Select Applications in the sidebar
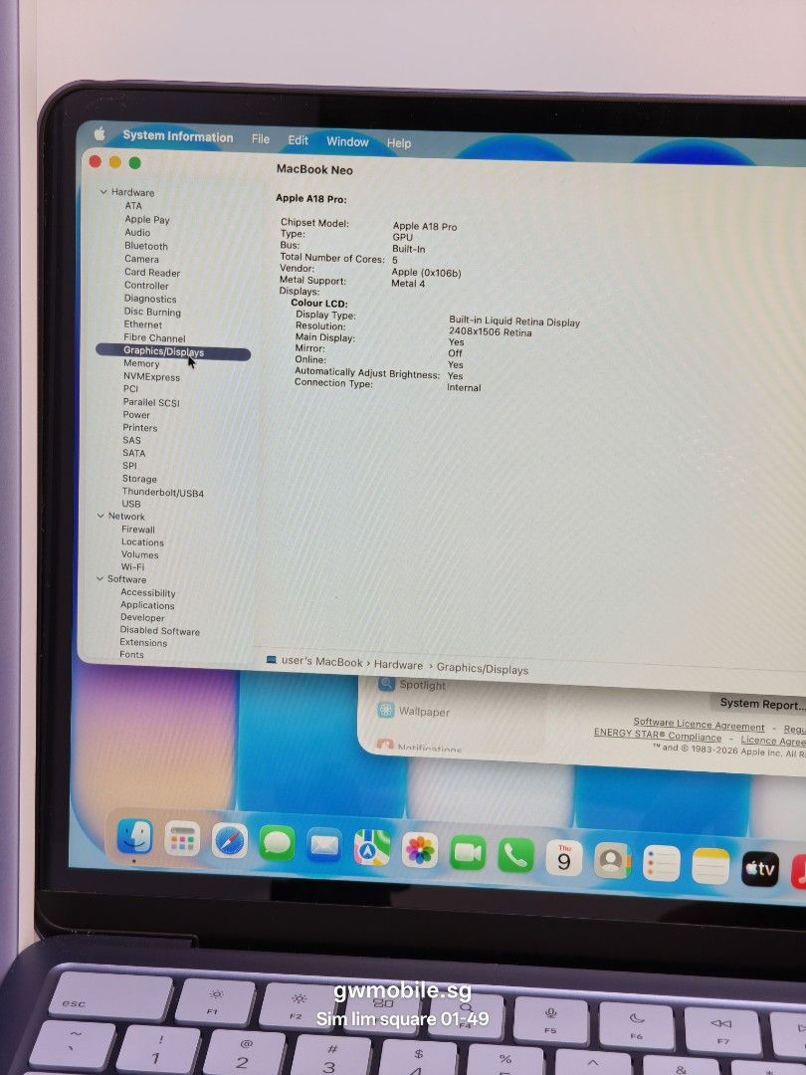The image size is (806, 1075). coord(147,605)
